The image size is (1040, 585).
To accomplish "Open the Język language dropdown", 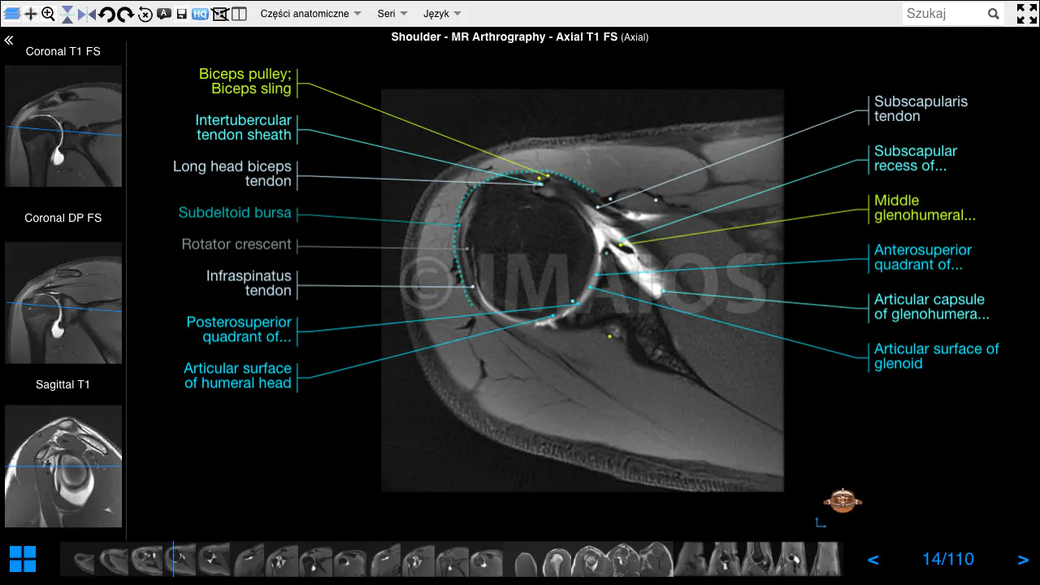I will (x=441, y=13).
